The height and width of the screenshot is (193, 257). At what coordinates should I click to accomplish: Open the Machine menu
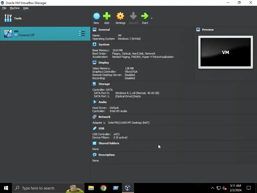pyautogui.click(x=15, y=8)
